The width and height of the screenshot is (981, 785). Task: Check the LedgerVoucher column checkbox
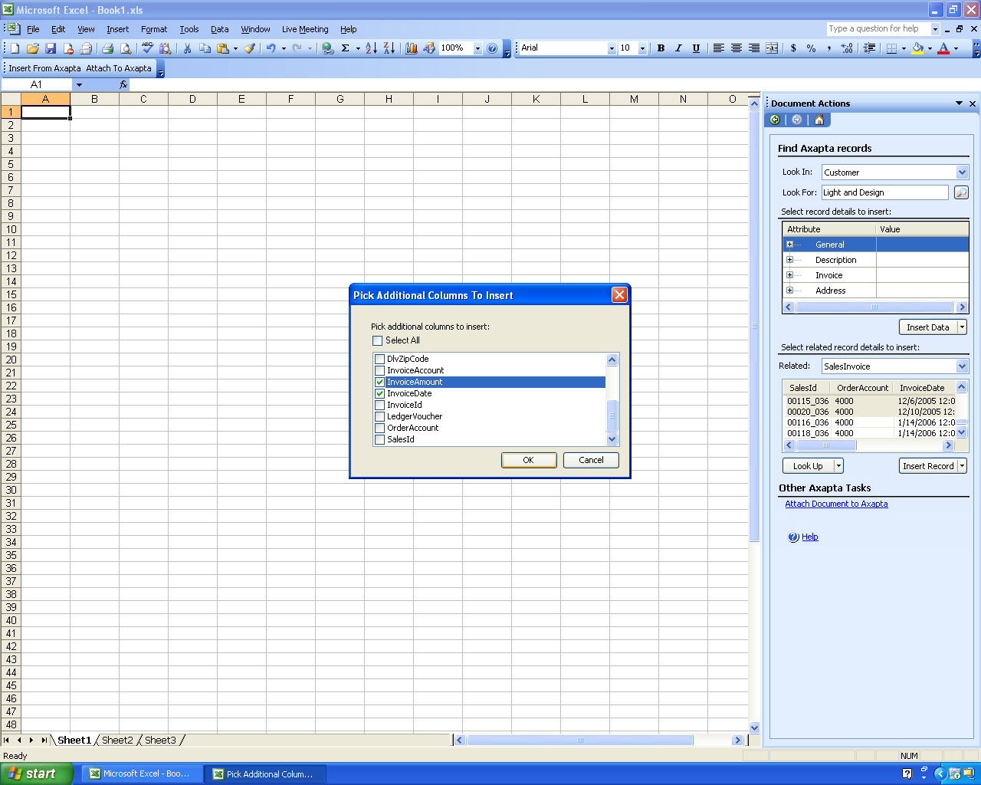tap(379, 416)
